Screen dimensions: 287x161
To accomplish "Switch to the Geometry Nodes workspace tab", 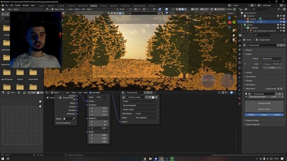I will 139,6.
